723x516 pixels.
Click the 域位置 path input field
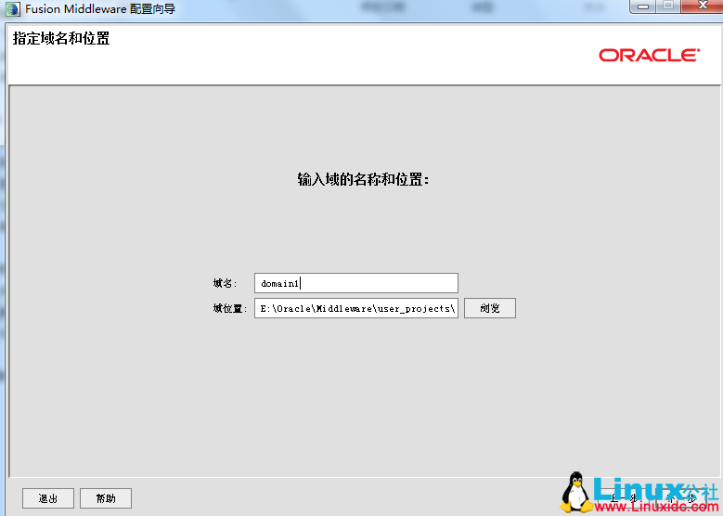356,308
